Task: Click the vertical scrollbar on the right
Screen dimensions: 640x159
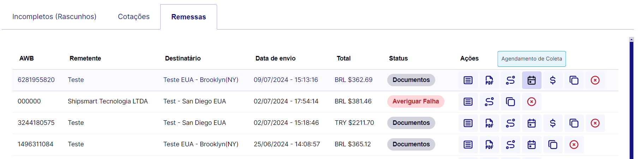Action: pos(632,98)
